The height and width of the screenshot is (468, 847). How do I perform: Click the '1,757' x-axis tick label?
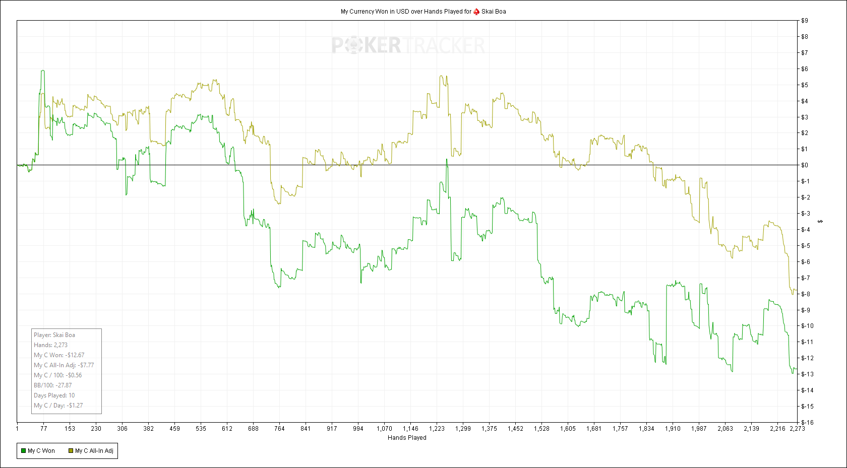point(620,429)
